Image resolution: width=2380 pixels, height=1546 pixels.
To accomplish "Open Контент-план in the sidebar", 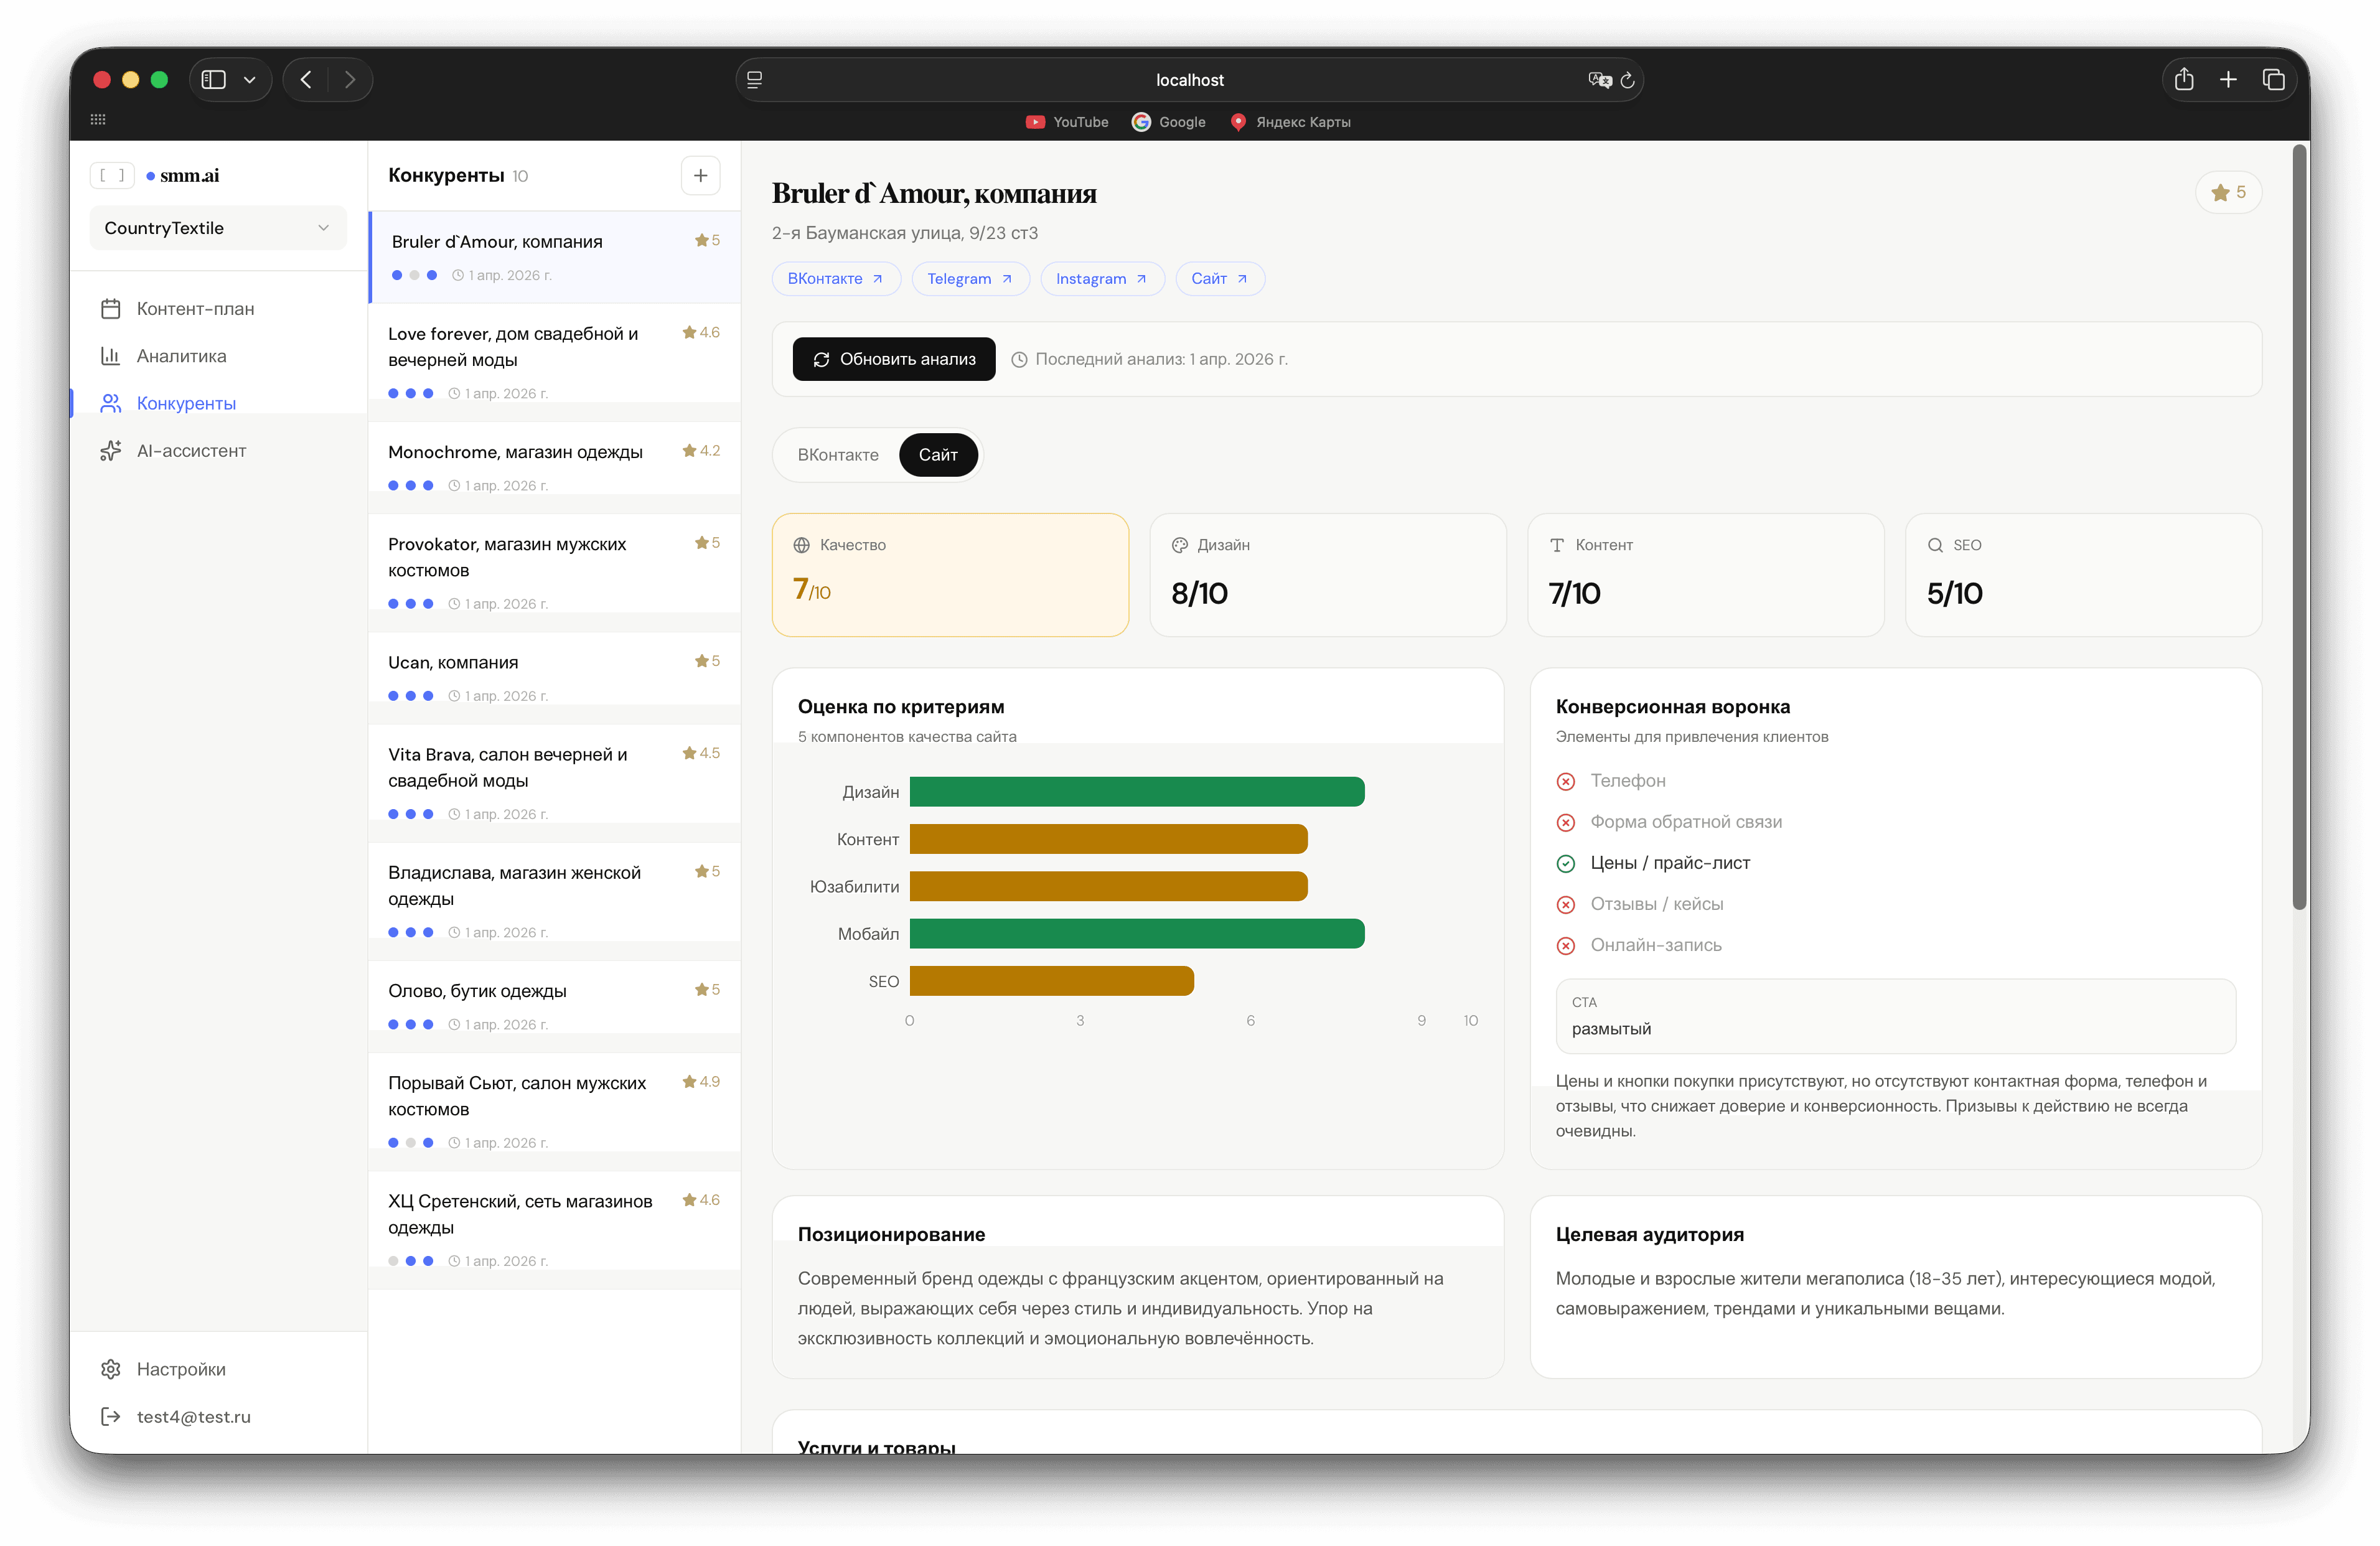I will click(x=218, y=309).
